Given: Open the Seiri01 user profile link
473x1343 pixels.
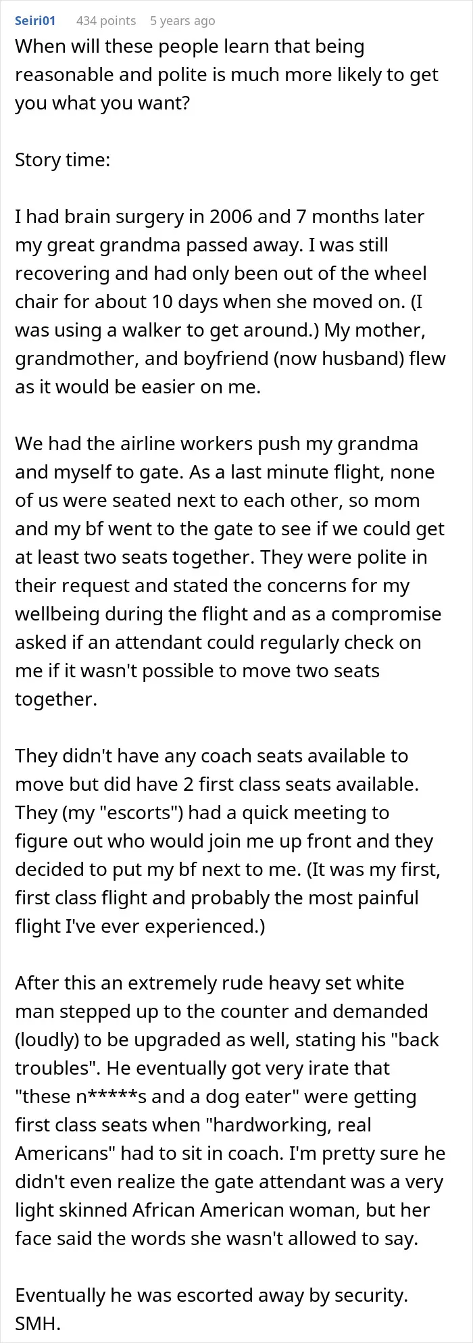Looking at the screenshot, I should [x=35, y=21].
